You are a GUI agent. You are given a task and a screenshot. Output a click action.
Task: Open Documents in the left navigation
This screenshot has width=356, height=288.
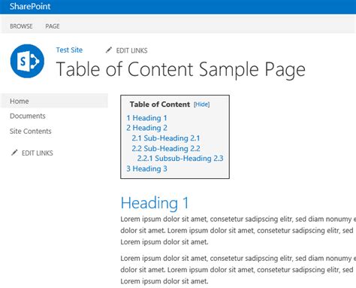[x=28, y=116]
